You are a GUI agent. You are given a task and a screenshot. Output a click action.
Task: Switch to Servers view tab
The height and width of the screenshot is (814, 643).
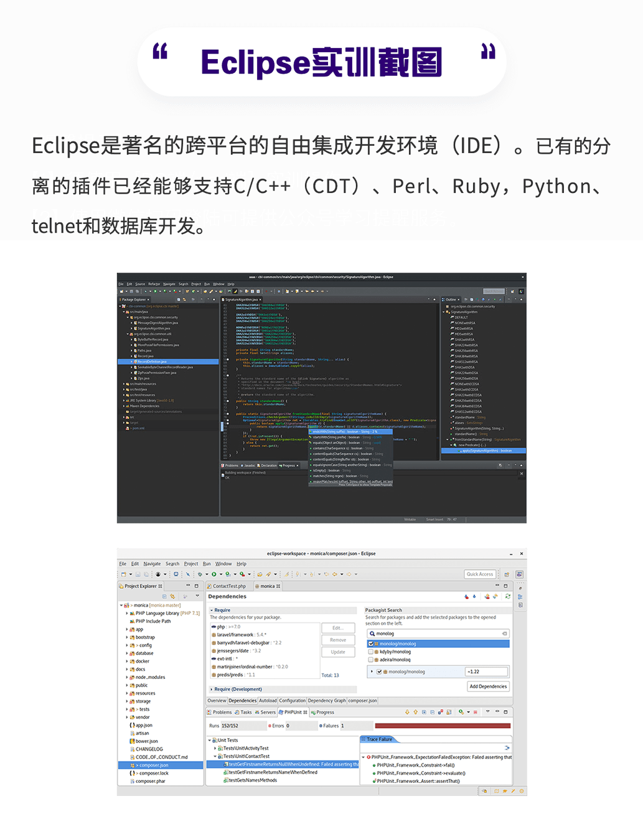tap(265, 712)
